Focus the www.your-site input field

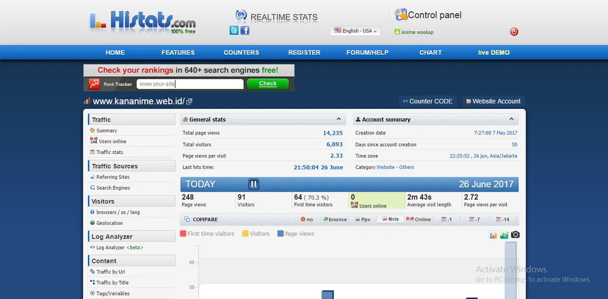tap(190, 84)
